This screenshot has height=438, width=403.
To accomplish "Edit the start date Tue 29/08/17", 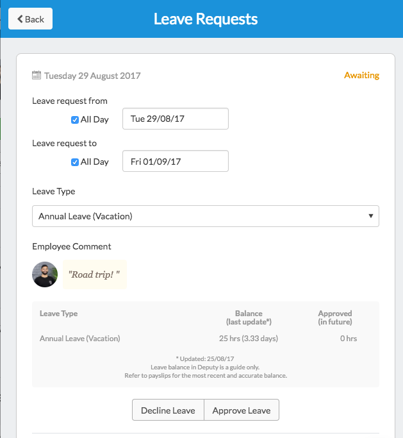I will pos(175,119).
